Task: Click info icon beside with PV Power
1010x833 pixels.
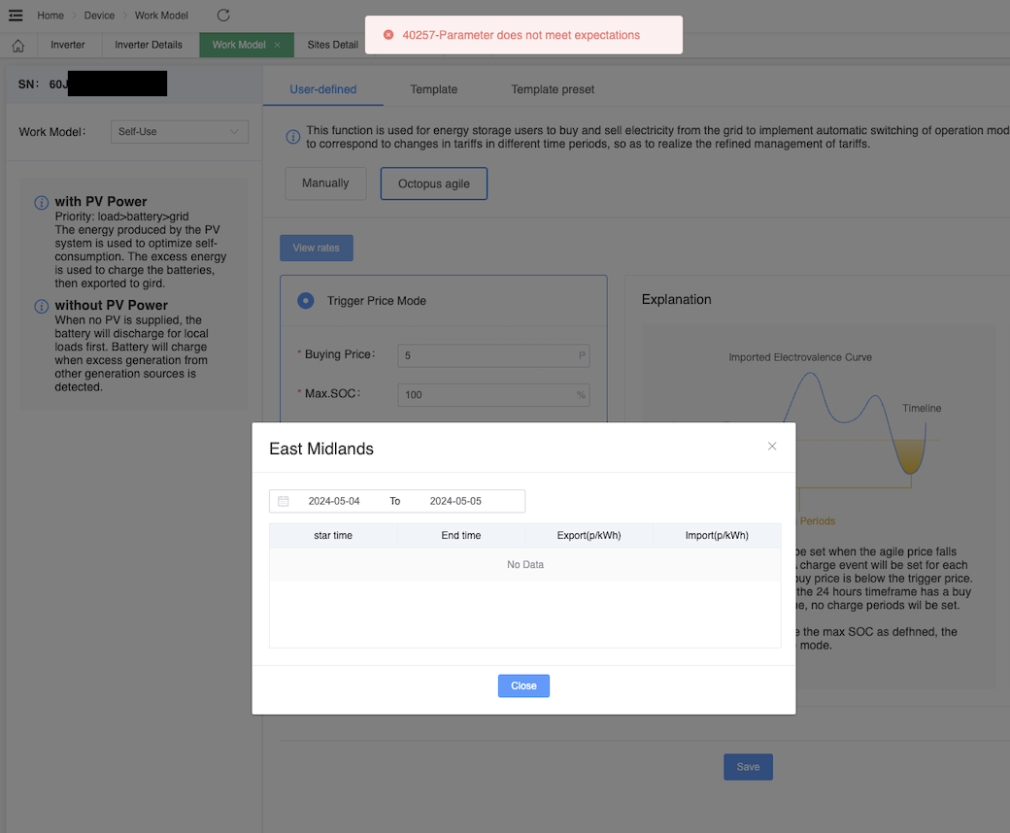Action: pyautogui.click(x=42, y=203)
